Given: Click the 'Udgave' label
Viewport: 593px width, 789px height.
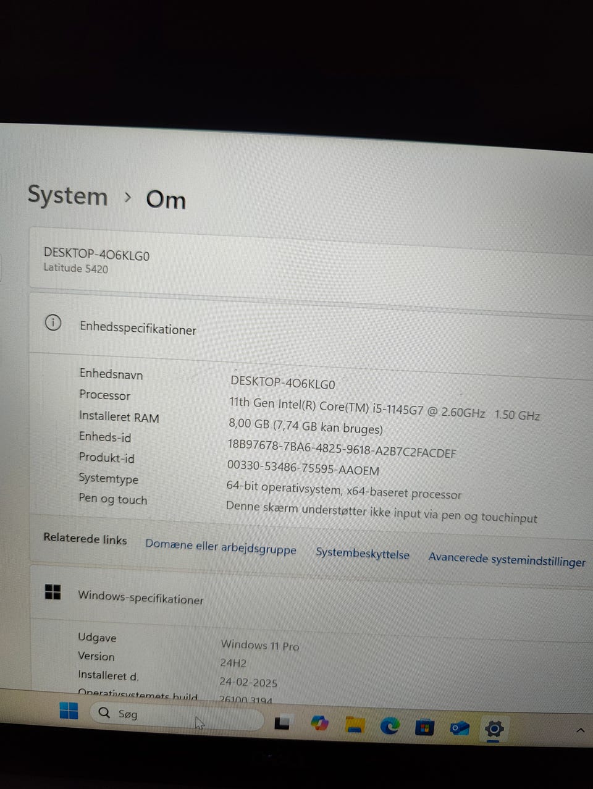Looking at the screenshot, I should (97, 637).
